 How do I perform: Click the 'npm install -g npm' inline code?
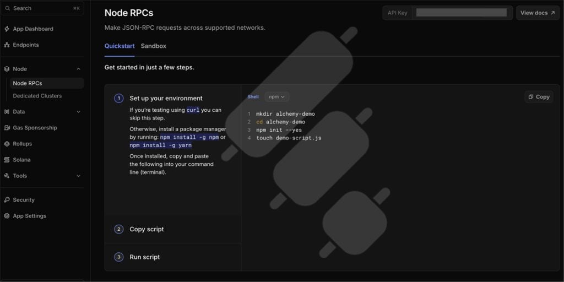189,137
